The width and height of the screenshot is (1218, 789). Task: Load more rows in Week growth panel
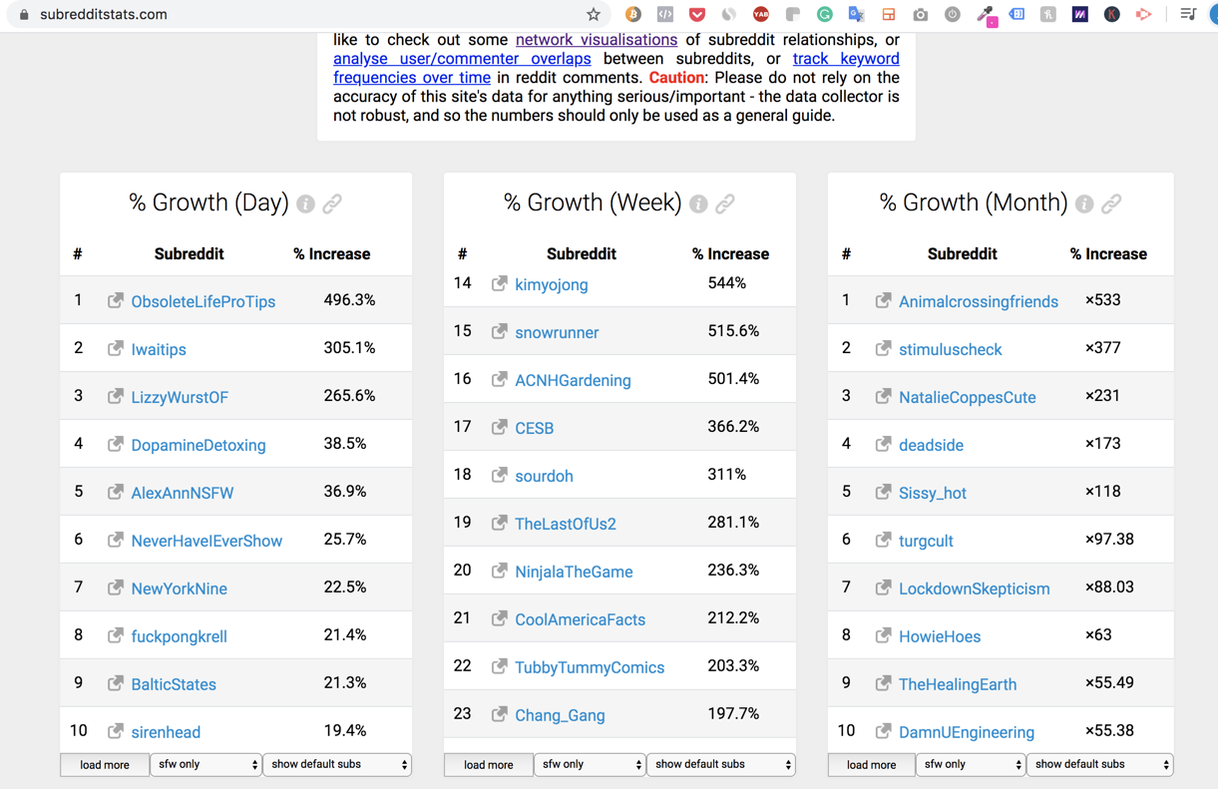[x=489, y=765]
